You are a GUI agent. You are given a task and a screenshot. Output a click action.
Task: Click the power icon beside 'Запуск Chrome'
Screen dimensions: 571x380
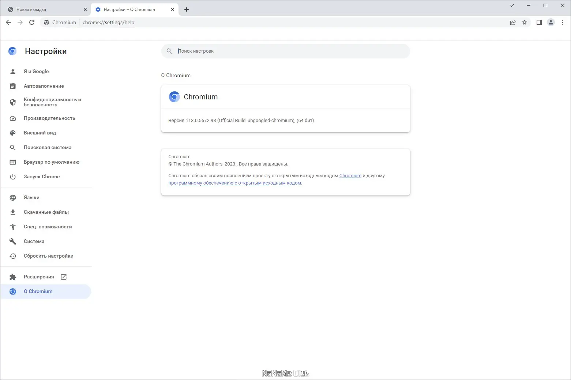pos(13,177)
